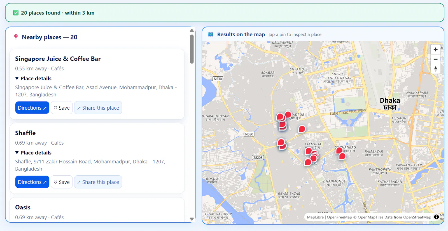Visit the OpenStreetMap attribution link

(x=417, y=217)
